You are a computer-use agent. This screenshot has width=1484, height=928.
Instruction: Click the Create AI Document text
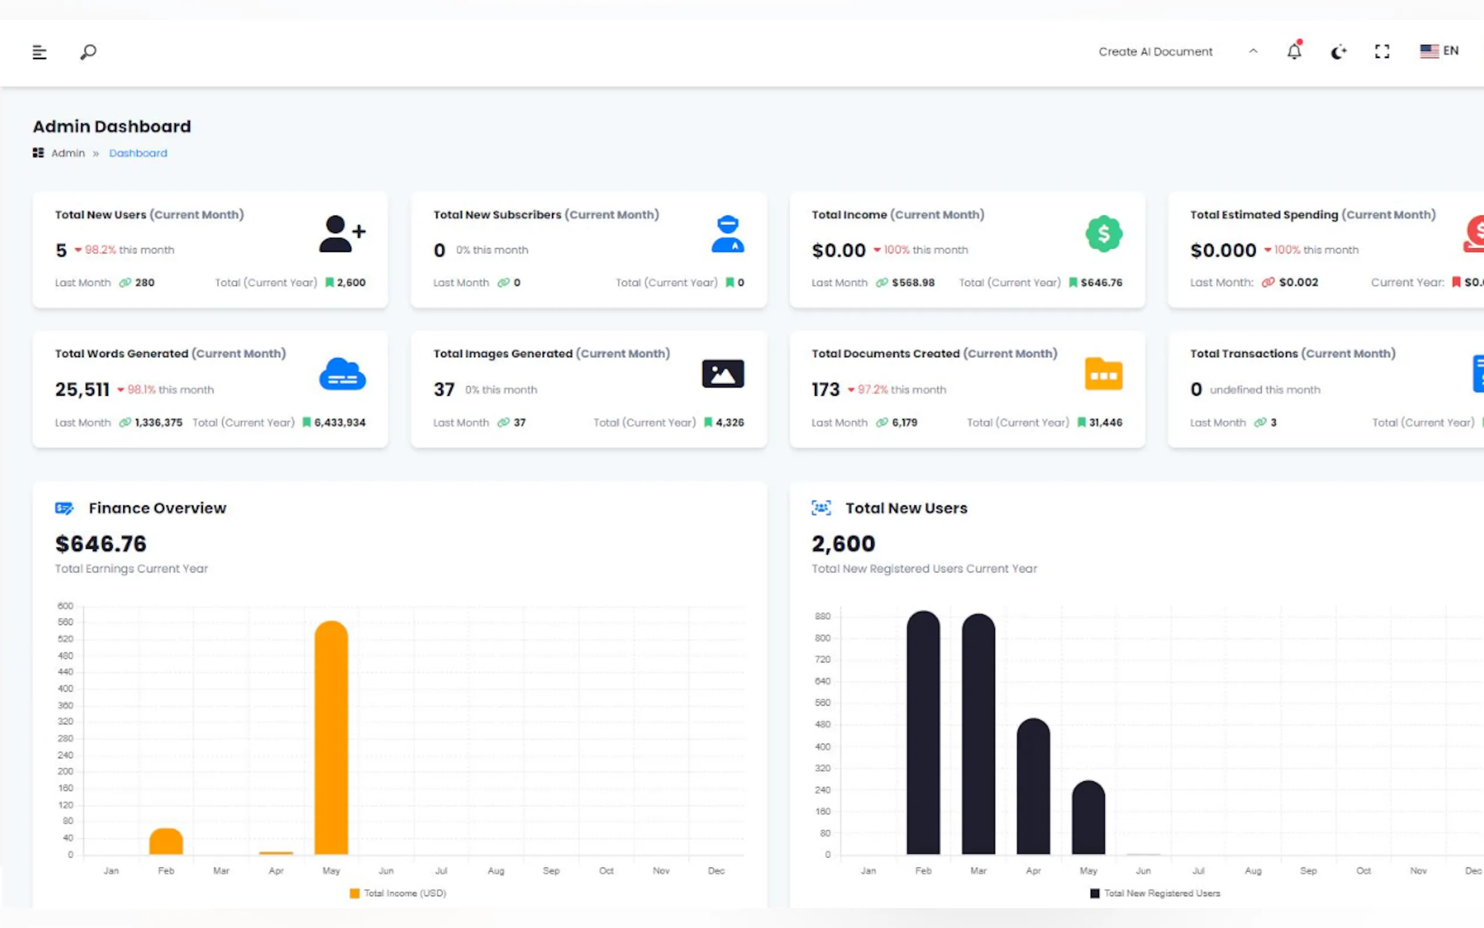pyautogui.click(x=1154, y=51)
